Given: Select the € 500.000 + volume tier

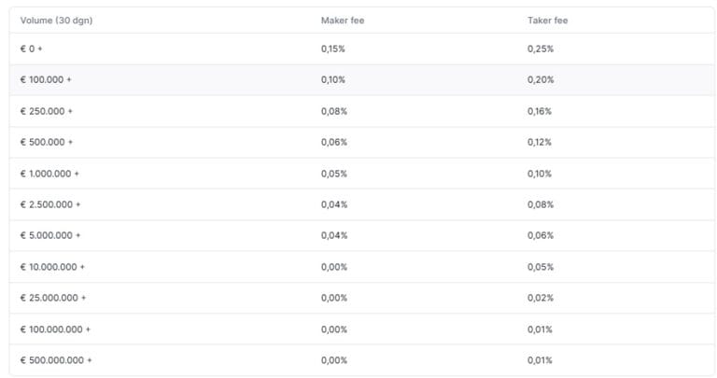Looking at the screenshot, I should click(x=46, y=142).
